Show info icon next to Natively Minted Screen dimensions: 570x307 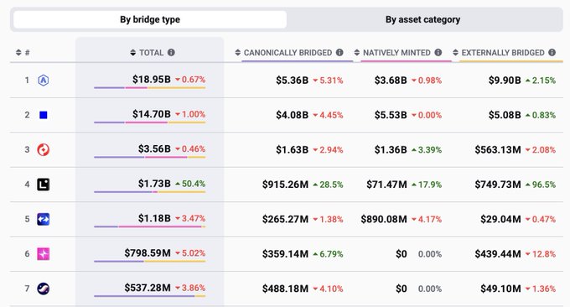(438, 52)
